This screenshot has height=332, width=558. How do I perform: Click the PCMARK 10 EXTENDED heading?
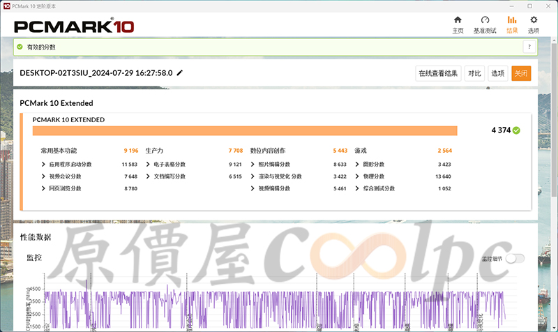[68, 119]
